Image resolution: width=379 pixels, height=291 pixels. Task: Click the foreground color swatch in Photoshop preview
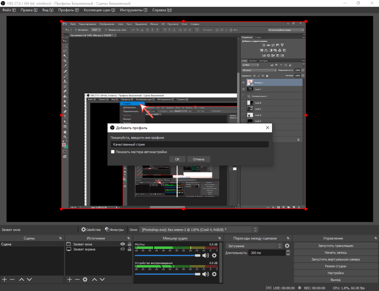[x=64, y=145]
